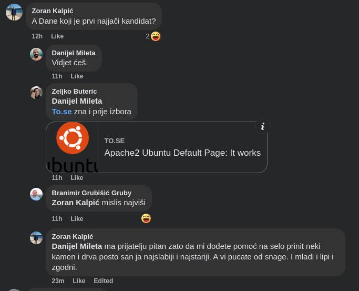The height and width of the screenshot is (291, 359).
Task: Open Ubuntu logo link preview thumbnail
Action: tap(73, 147)
